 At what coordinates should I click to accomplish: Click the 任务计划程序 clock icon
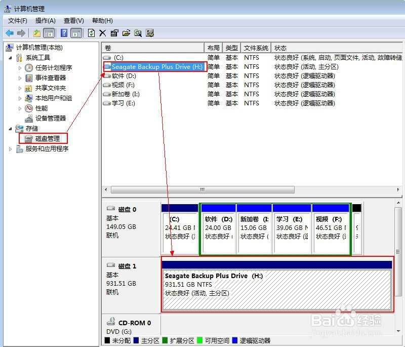tap(29, 68)
